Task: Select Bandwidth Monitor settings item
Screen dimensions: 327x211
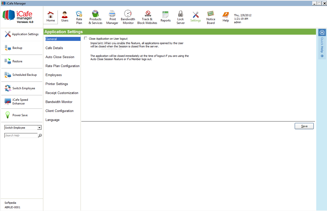Action: pos(59,102)
